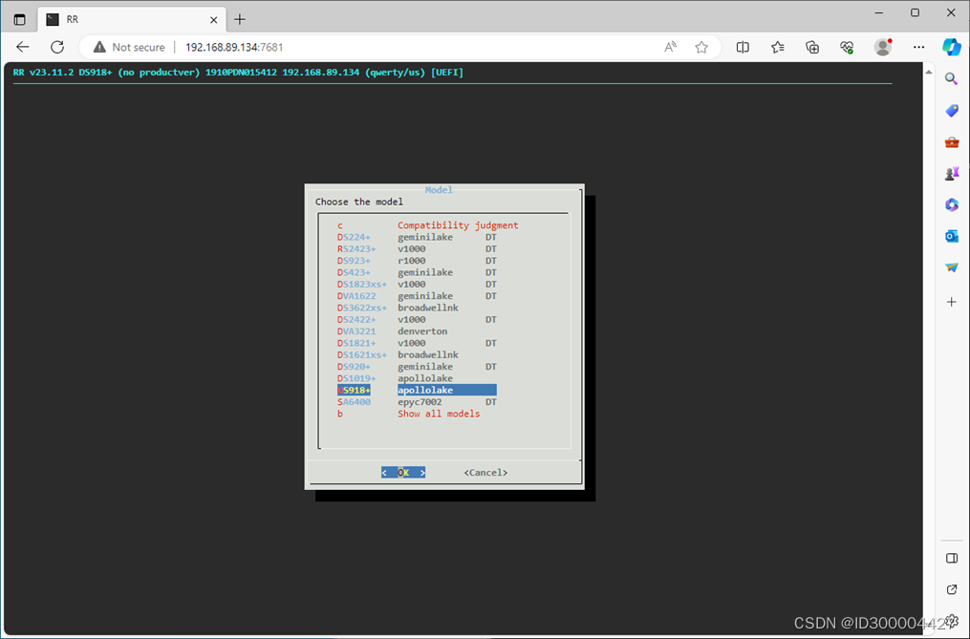This screenshot has height=639, width=970.
Task: Close the RR tab
Action: (x=213, y=20)
